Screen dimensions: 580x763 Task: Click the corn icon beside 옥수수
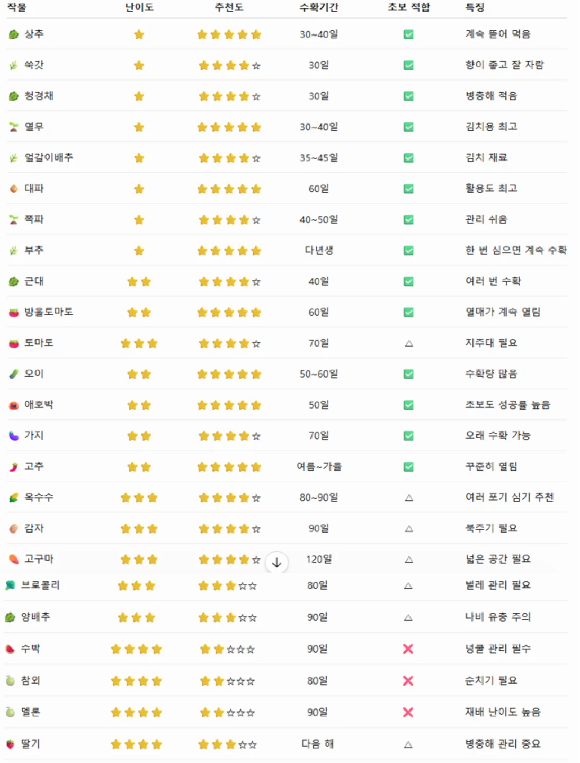click(14, 498)
